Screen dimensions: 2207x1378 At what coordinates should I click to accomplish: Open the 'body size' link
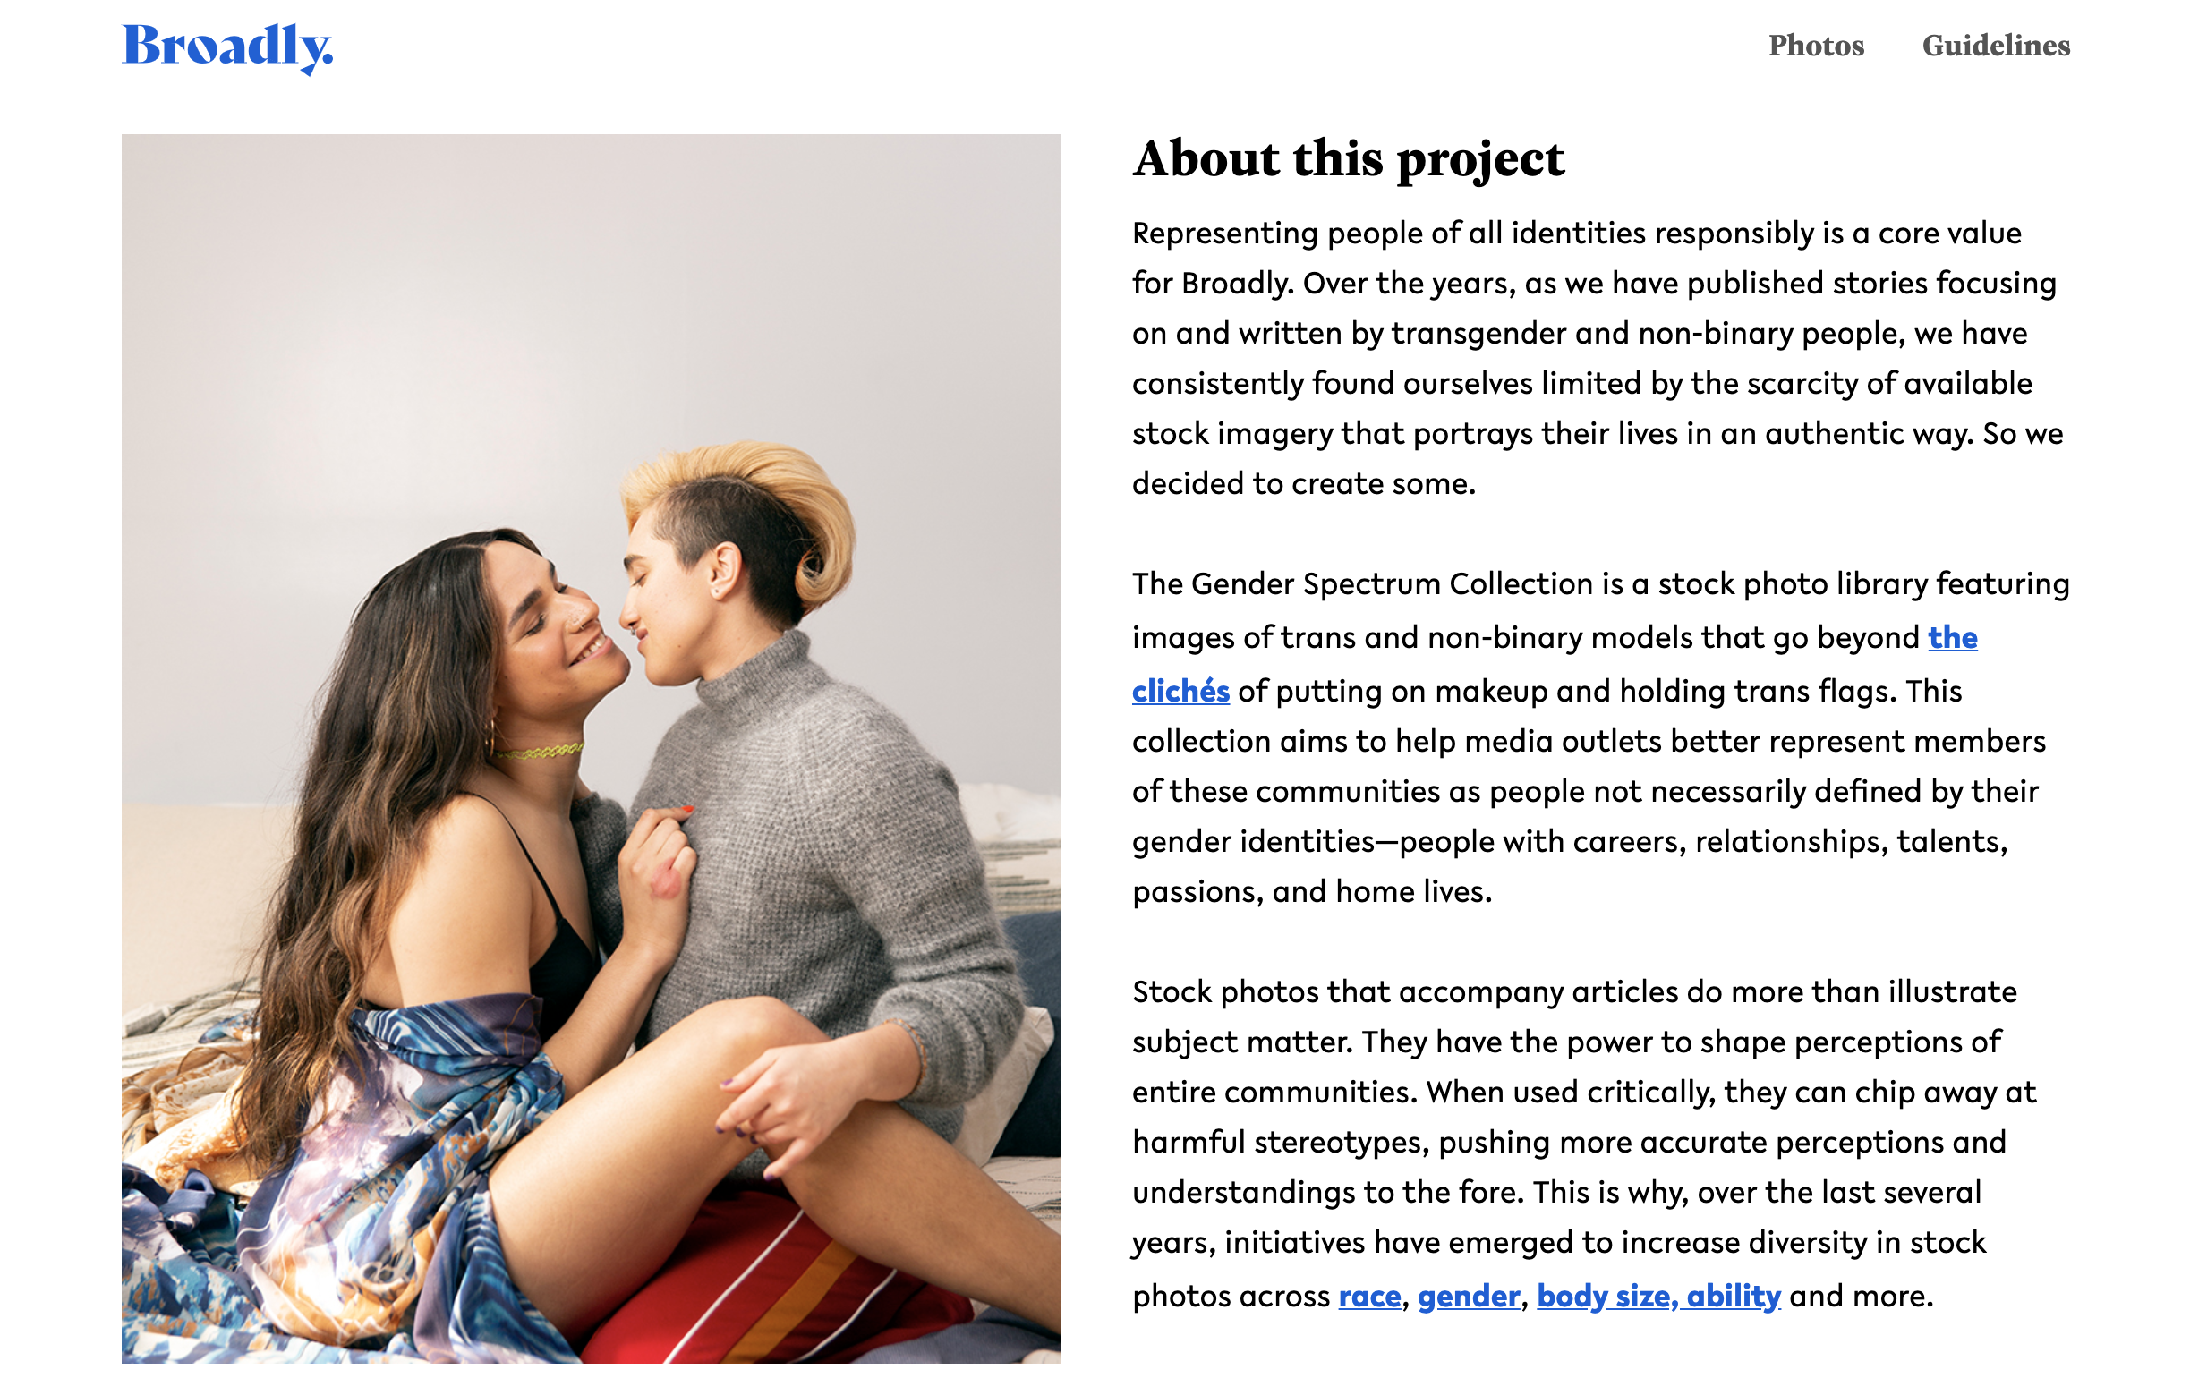[x=1604, y=1295]
